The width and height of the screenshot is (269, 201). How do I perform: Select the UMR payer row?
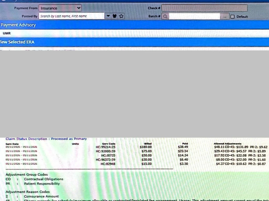coord(134,33)
